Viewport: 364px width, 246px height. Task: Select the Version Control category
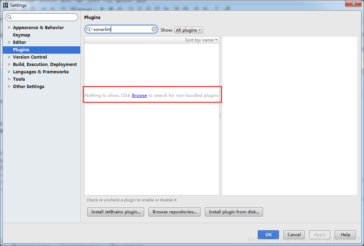click(30, 57)
